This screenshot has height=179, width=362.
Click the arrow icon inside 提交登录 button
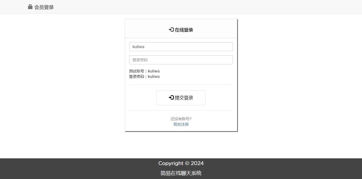coord(171,98)
